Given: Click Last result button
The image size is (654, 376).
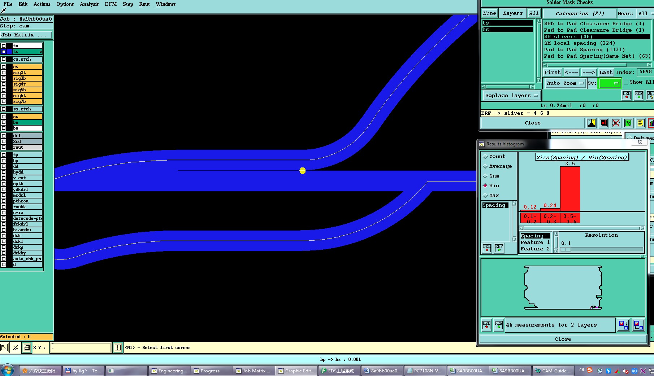Looking at the screenshot, I should pos(606,72).
